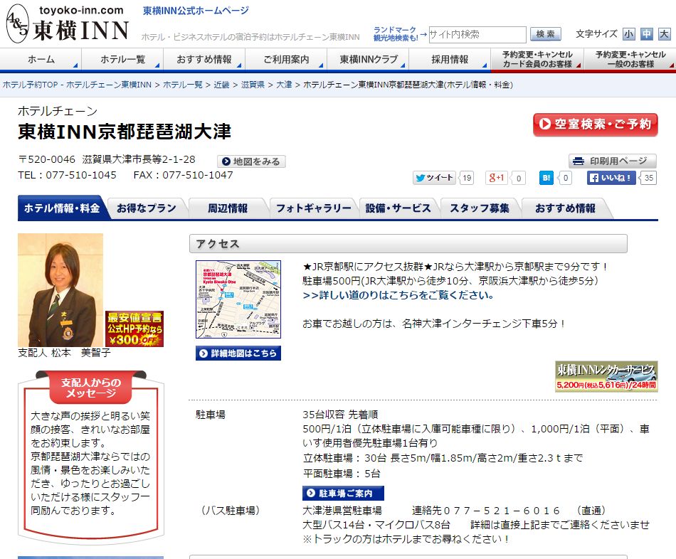Click the Toyoko INN 4&5 logo
The width and height of the screenshot is (676, 559).
(x=68, y=23)
